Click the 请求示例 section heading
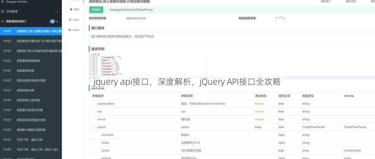Image resolution: width=375 pixels, height=159 pixels. (x=98, y=49)
